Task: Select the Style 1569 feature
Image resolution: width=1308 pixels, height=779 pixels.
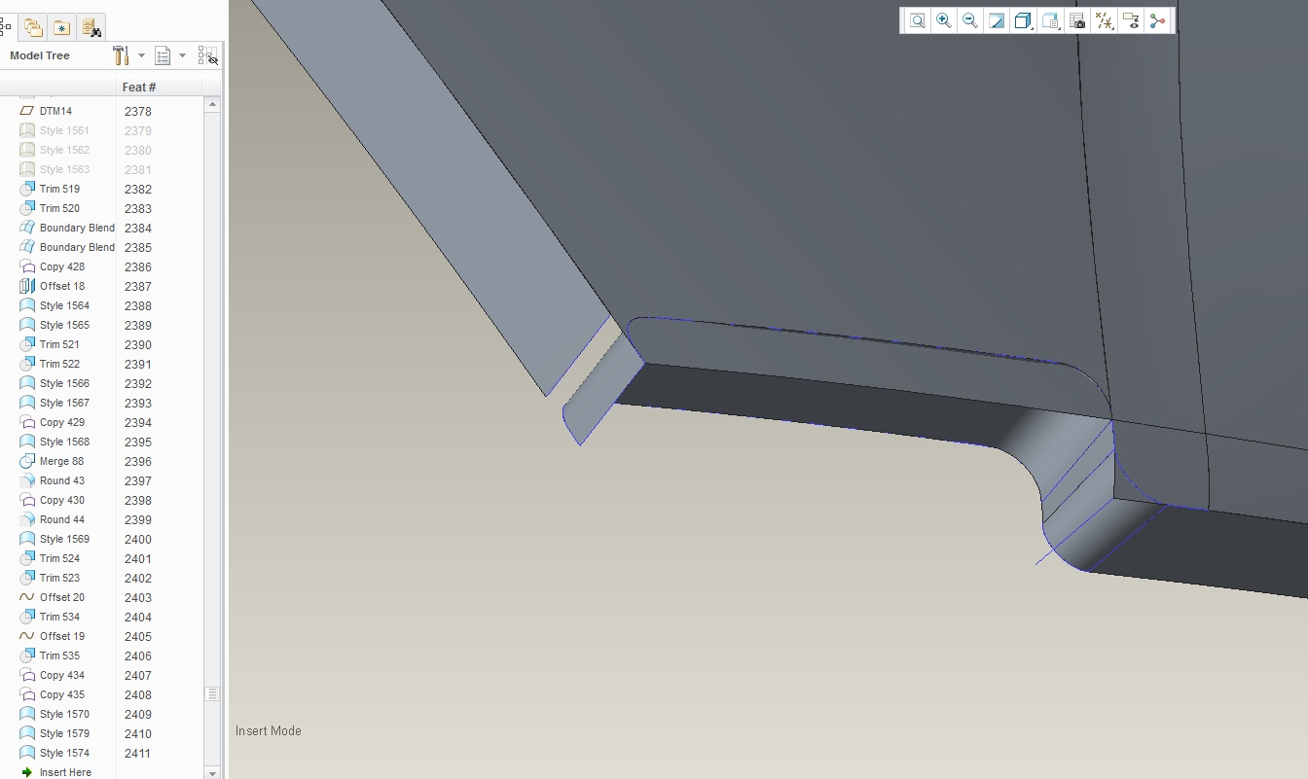Action: click(x=64, y=539)
